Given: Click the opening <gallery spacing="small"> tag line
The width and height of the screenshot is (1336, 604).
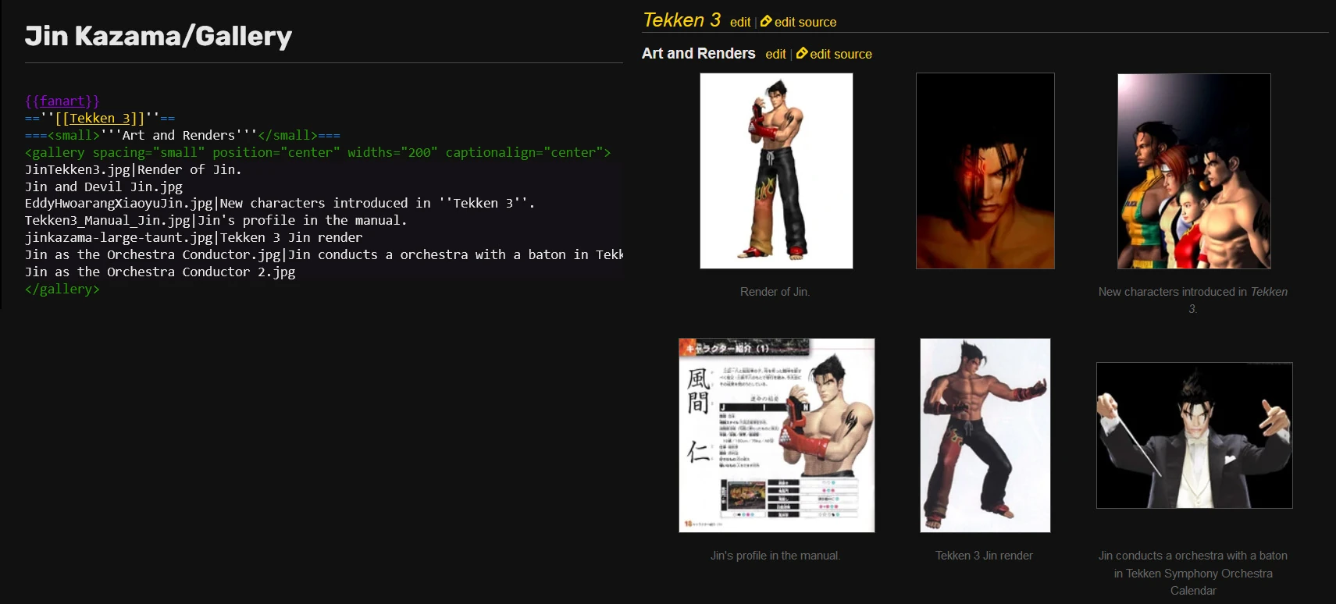Looking at the screenshot, I should [x=318, y=153].
